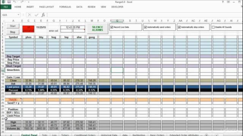Toggle Automatically stop orders checkbox

179,27
